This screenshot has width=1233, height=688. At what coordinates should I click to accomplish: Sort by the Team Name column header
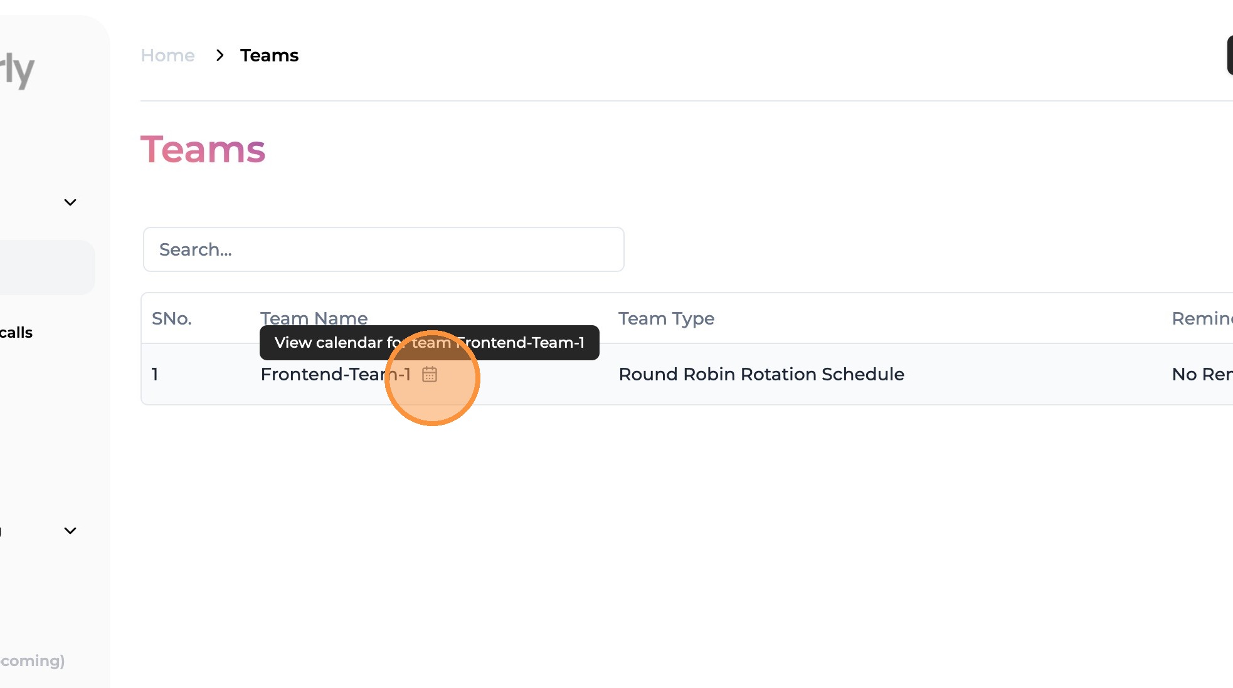tap(314, 318)
